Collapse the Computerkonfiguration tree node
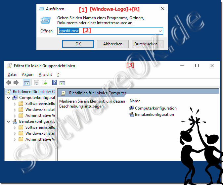223x185 pixels. (9, 98)
